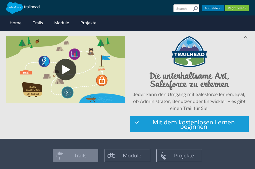Screen dimensions: 255x169
Task: Collapse the intro section with the up chevron
Action: click(x=245, y=37)
